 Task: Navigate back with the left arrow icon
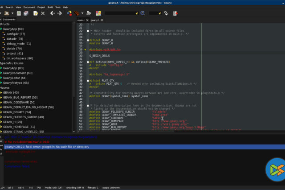coord(52,13)
